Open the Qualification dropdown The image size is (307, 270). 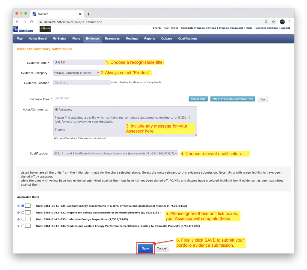coord(115,154)
